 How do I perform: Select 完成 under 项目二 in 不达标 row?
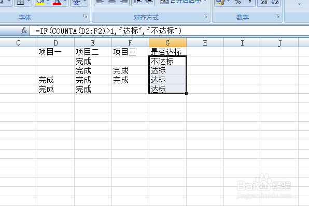click(x=93, y=61)
